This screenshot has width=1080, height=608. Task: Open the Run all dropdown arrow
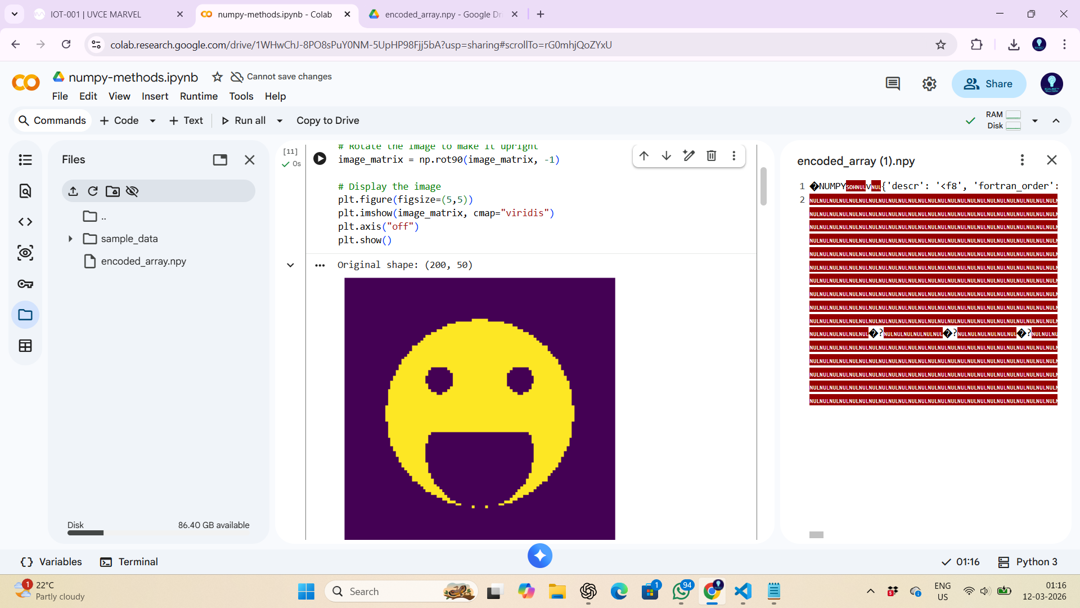coord(280,120)
